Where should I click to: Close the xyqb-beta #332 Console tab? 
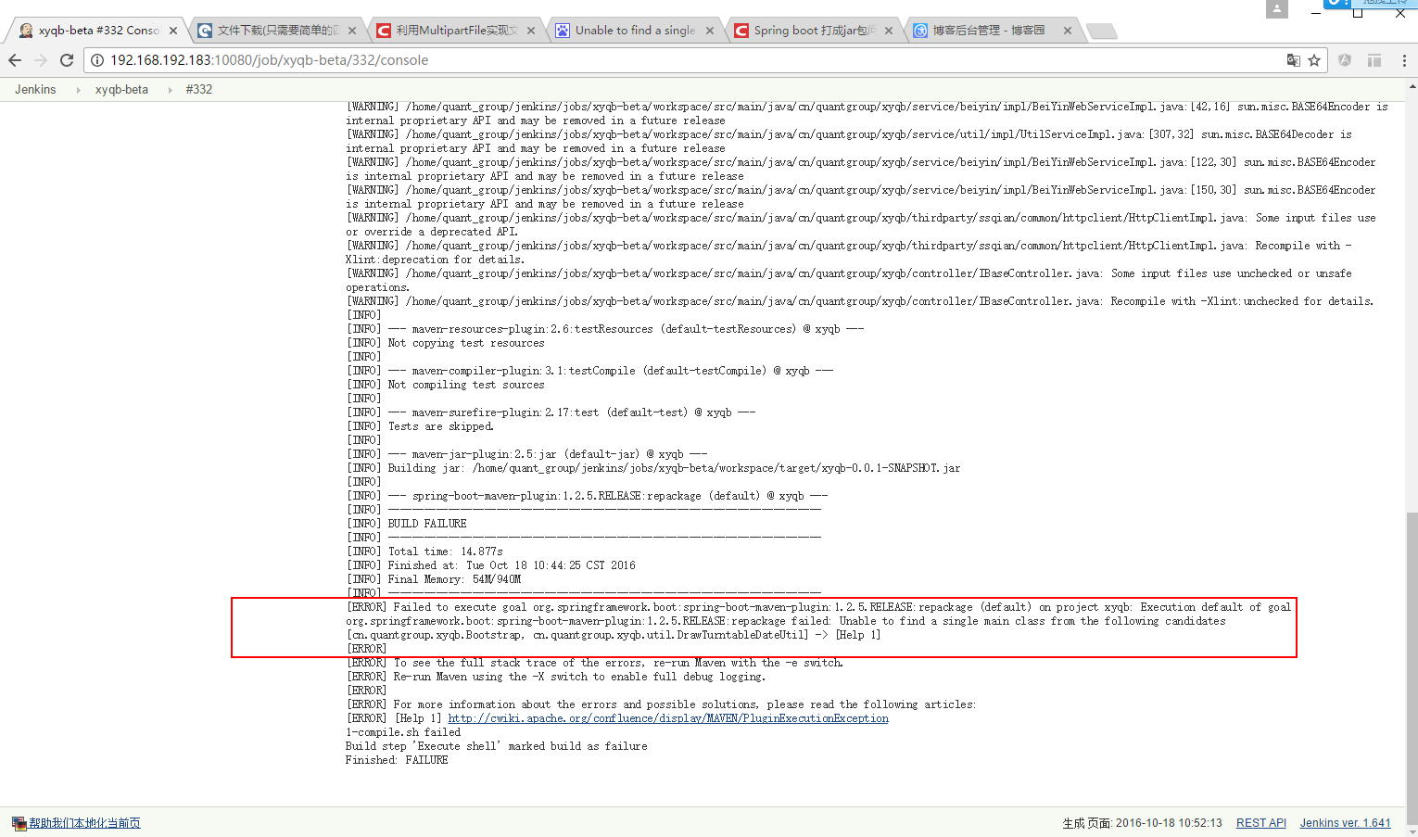pyautogui.click(x=173, y=31)
